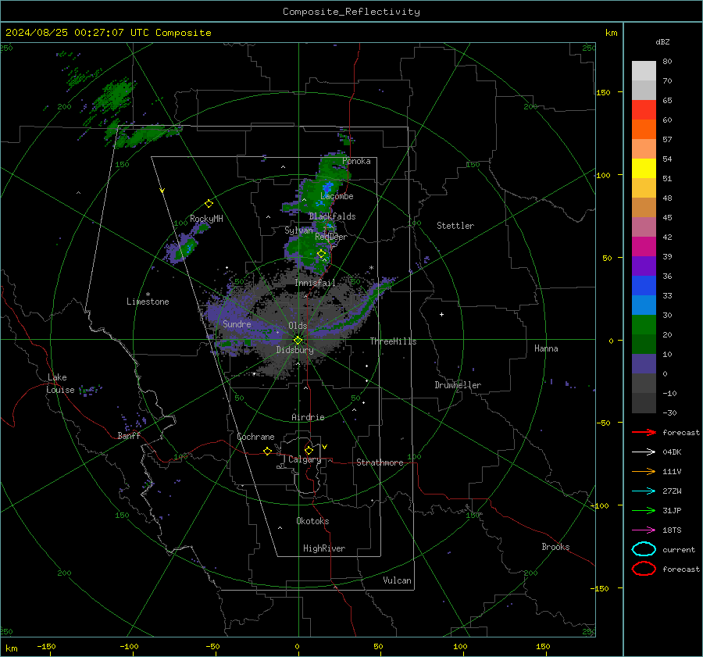Click the dBZ legend heading

click(662, 41)
